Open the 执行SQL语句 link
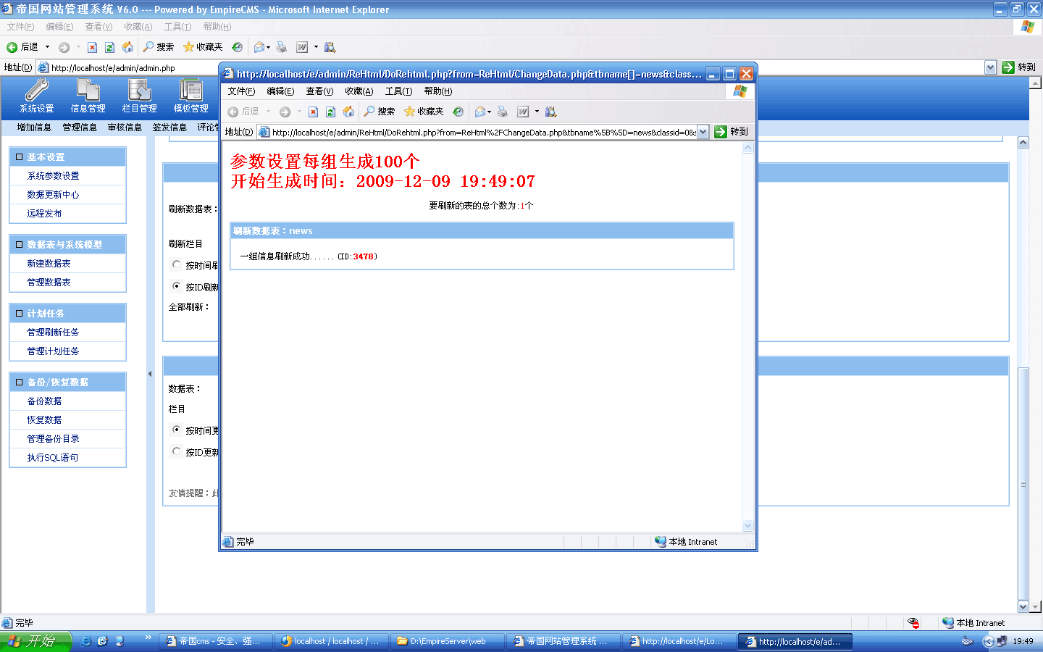 pos(52,458)
